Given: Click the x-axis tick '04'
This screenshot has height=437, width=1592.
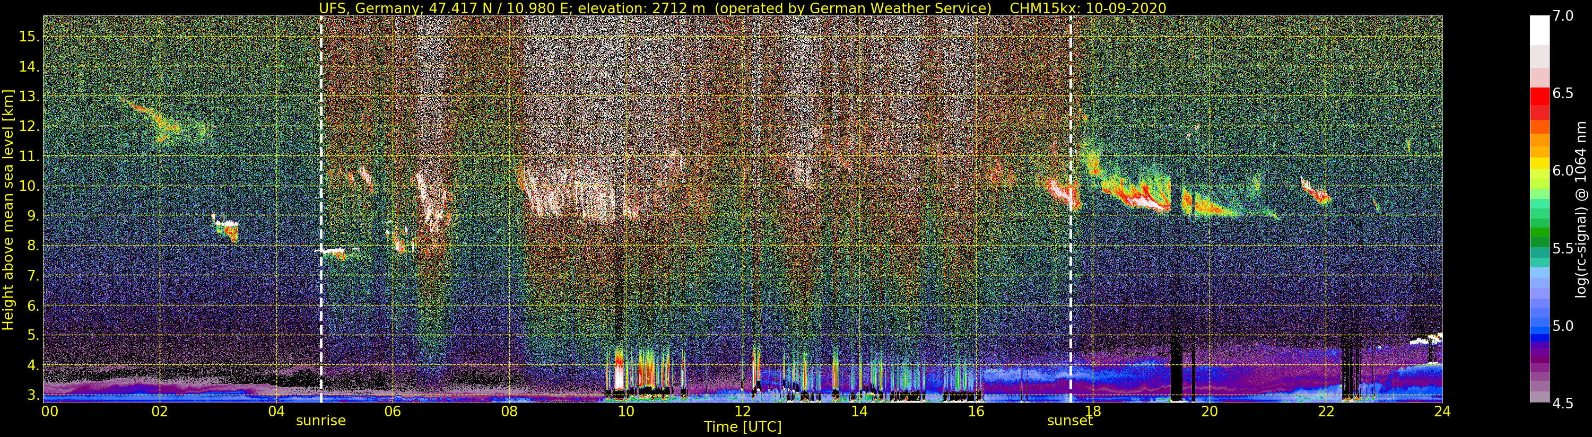Looking at the screenshot, I should tap(276, 412).
